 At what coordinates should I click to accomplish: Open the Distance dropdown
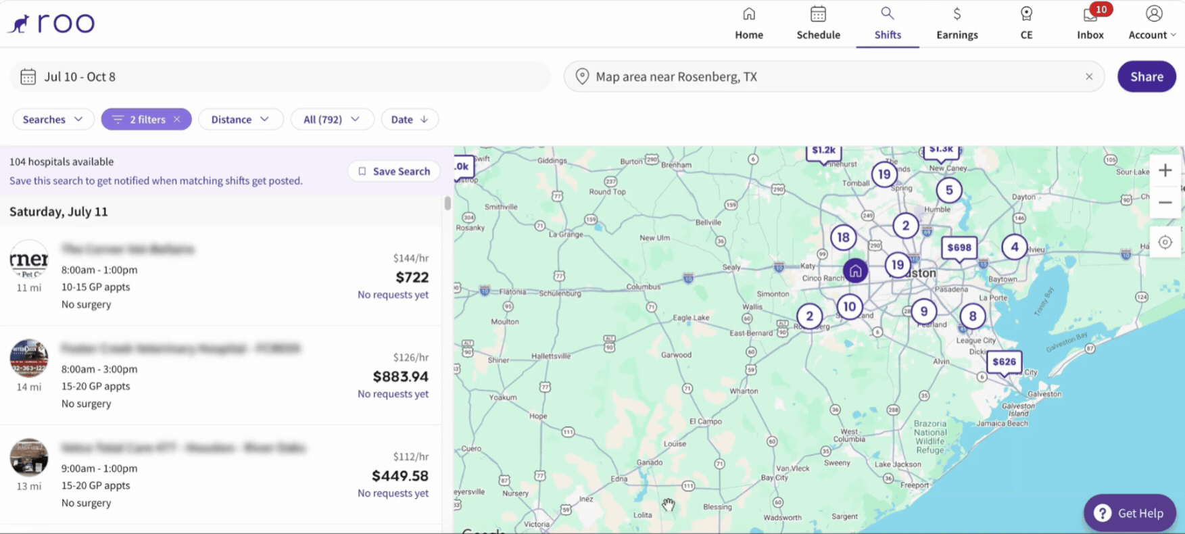click(241, 119)
